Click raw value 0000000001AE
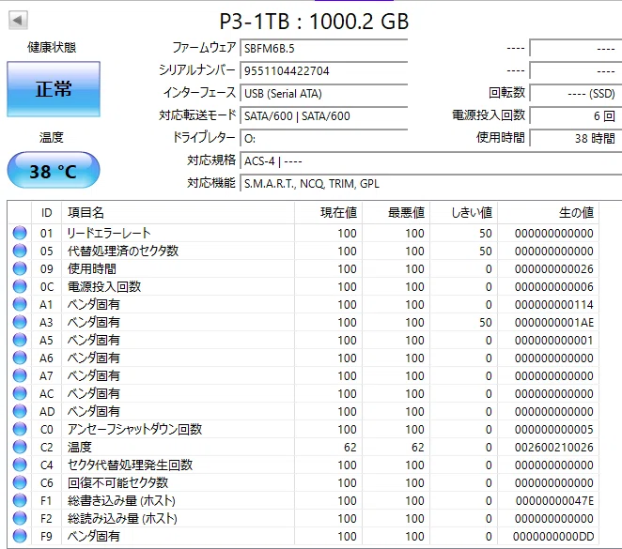Image resolution: width=622 pixels, height=549 pixels. (x=554, y=323)
